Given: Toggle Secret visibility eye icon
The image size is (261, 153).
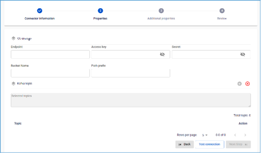Looking at the screenshot, I should point(243,54).
